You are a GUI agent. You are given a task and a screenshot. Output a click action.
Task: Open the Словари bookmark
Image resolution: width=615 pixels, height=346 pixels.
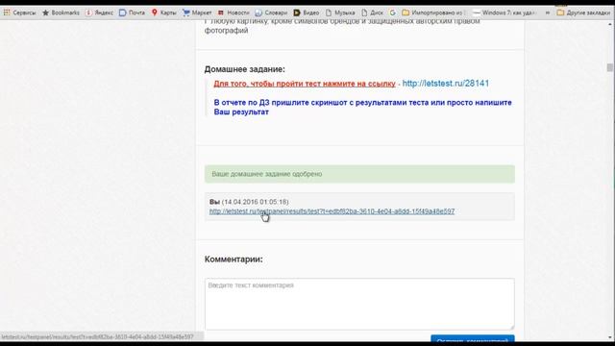[x=271, y=12]
